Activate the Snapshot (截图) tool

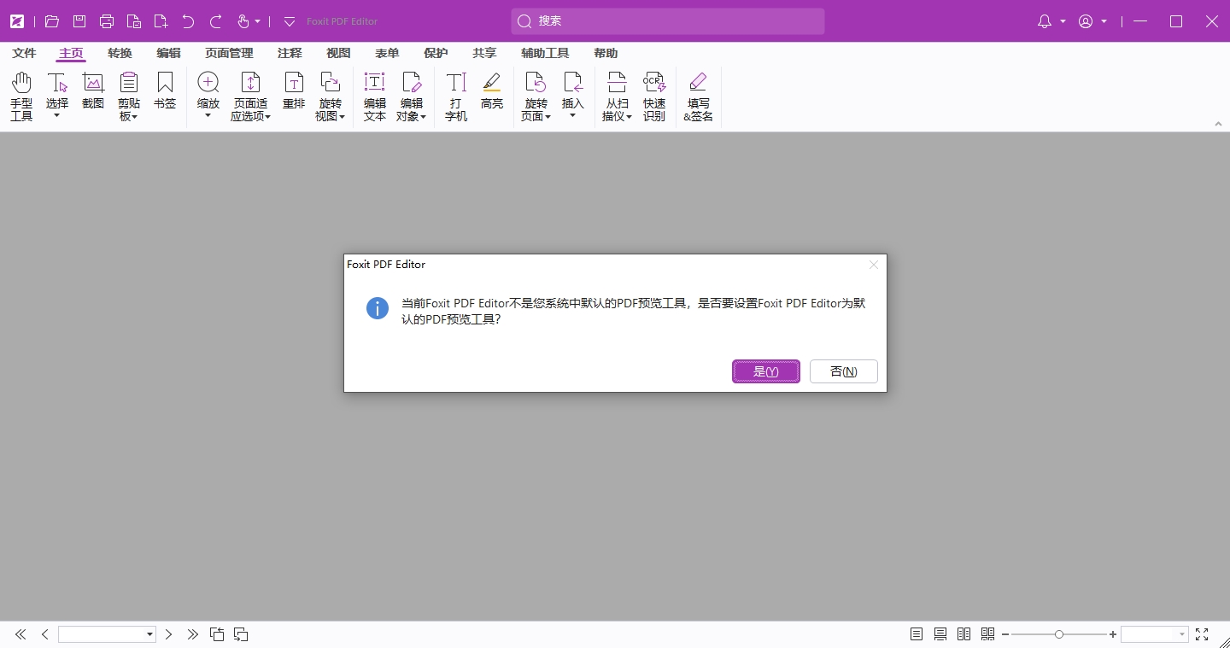[93, 91]
